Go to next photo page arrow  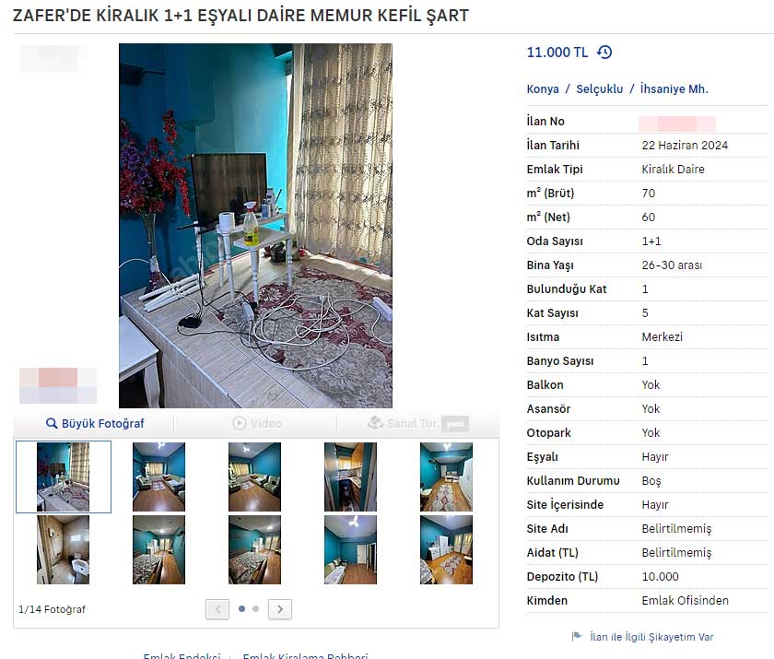point(280,609)
